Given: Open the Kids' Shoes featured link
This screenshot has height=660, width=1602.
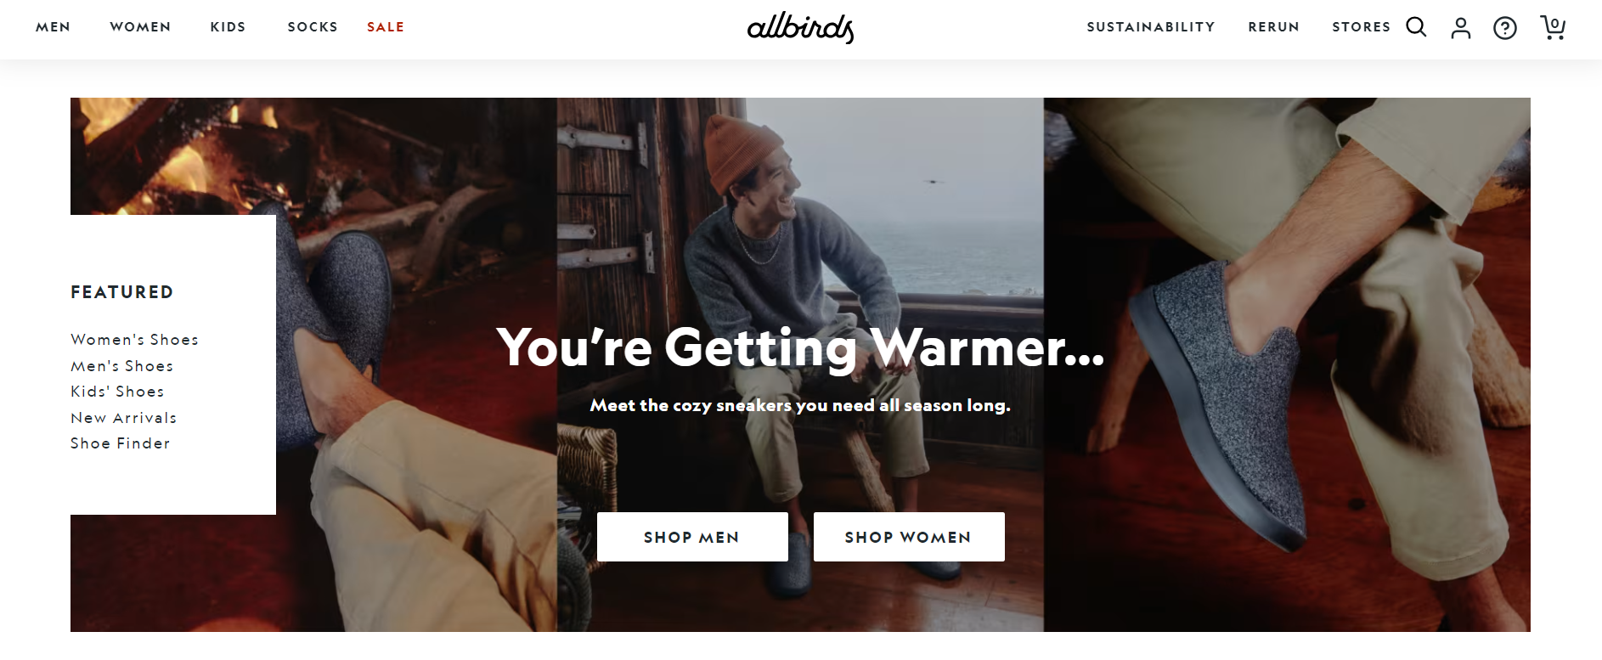Looking at the screenshot, I should [x=117, y=392].
